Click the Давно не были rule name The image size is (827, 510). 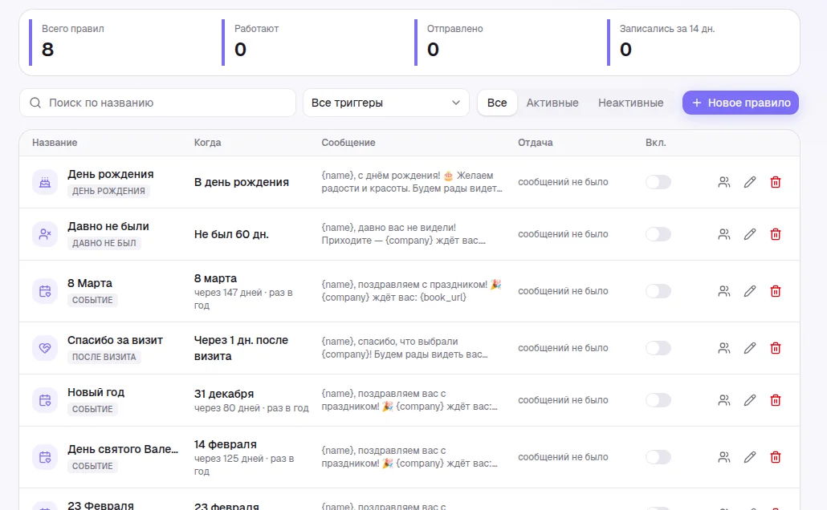click(108, 227)
